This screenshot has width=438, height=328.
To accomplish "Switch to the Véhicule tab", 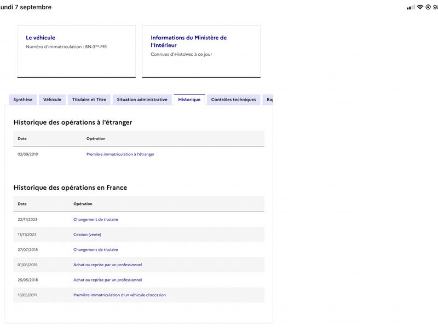I will pos(52,99).
